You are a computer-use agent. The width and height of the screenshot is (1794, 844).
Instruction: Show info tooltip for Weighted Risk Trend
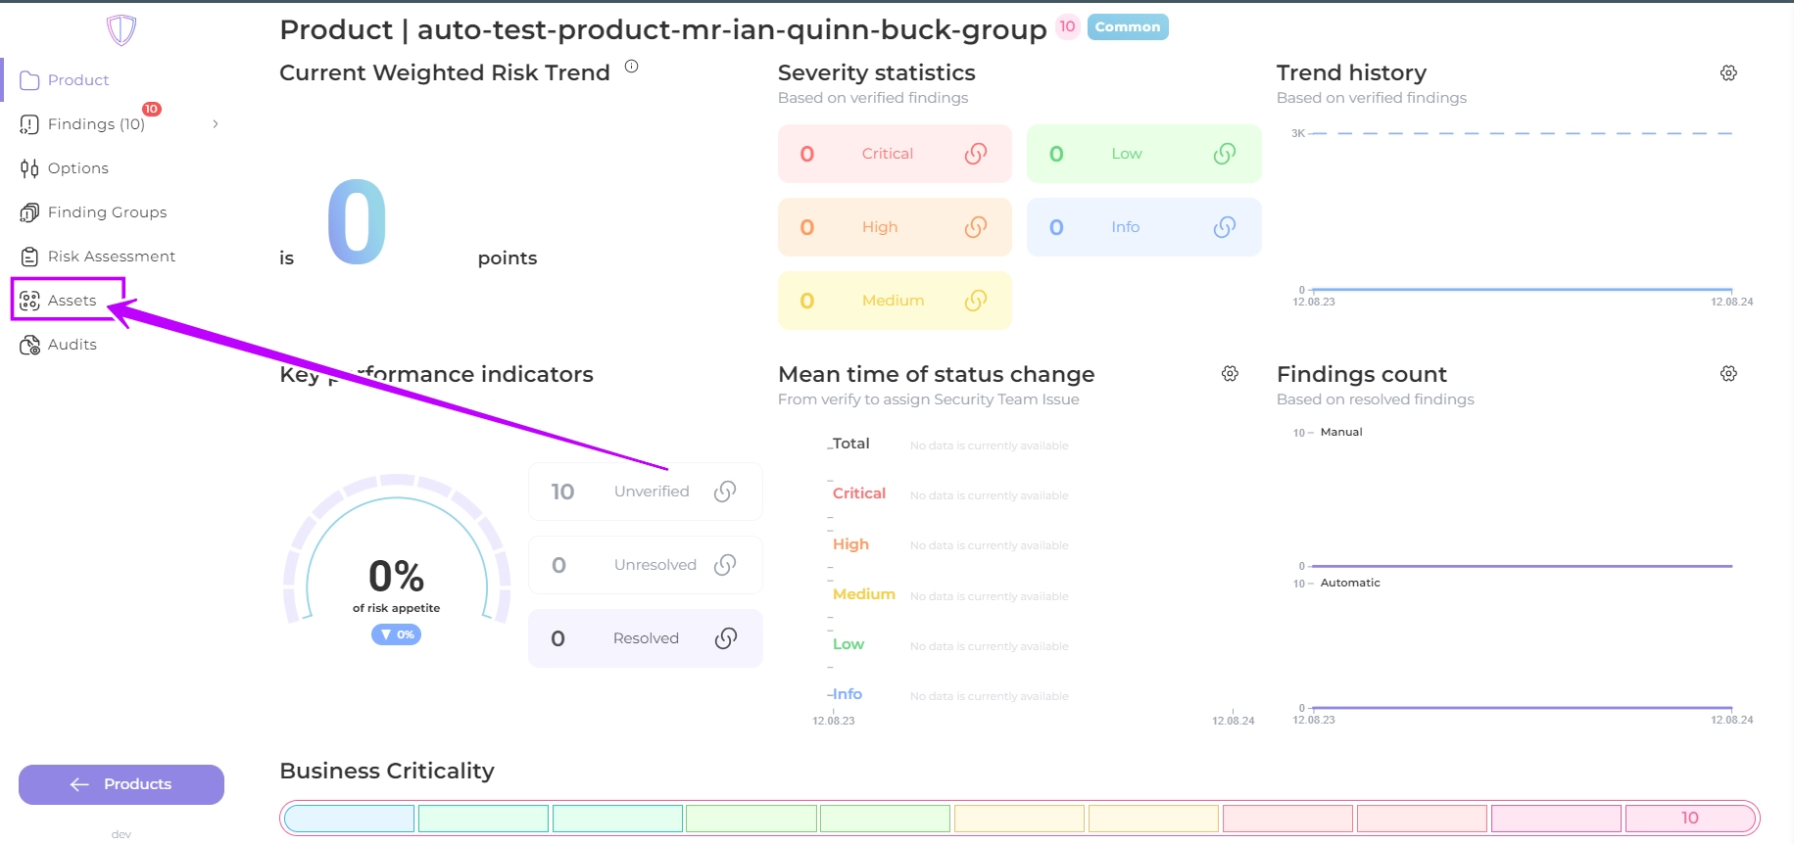point(632,67)
